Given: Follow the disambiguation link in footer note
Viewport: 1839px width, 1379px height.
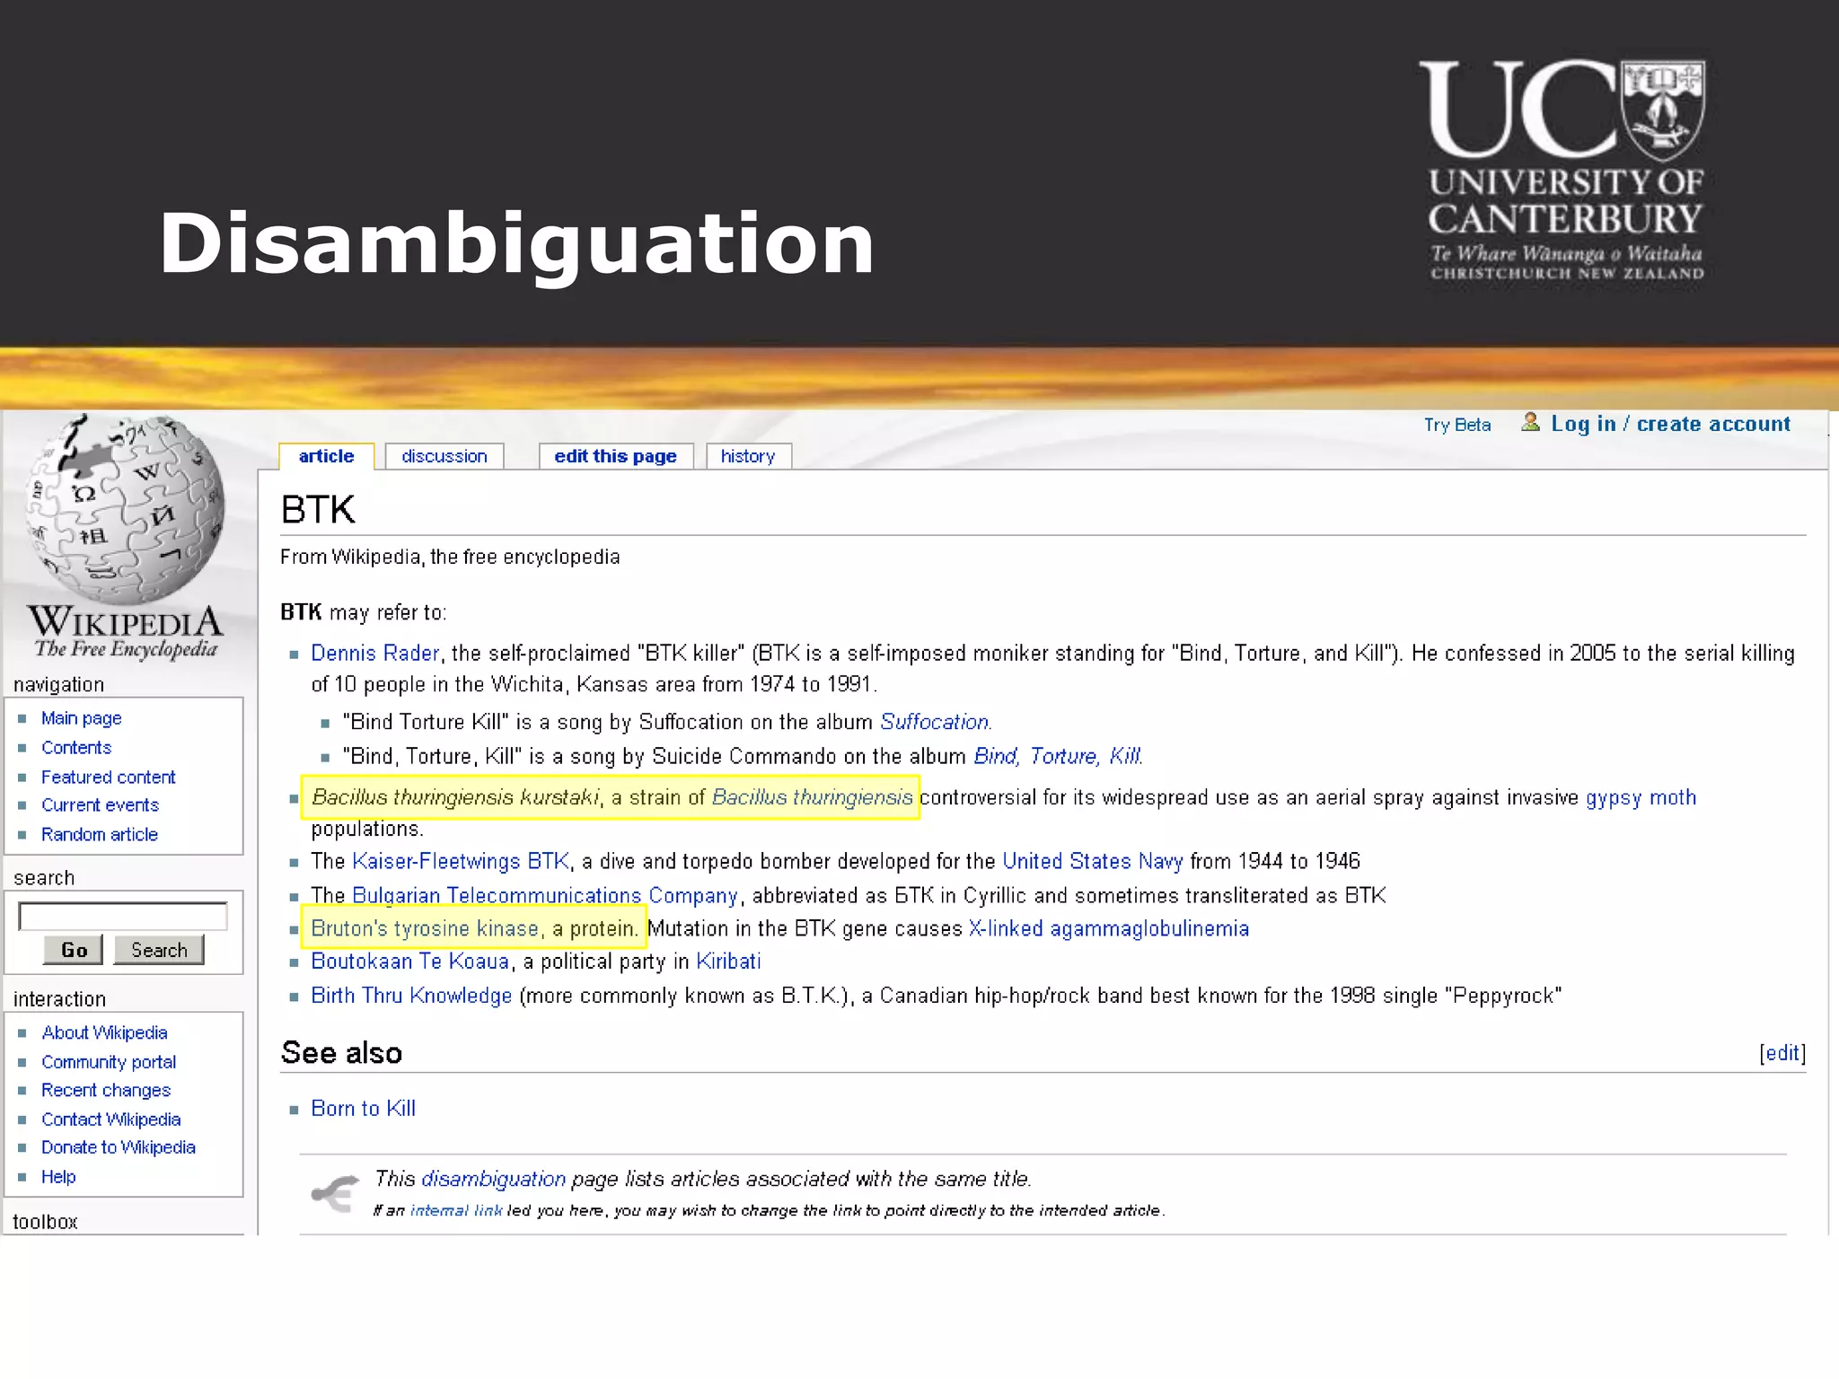Looking at the screenshot, I should pos(493,1179).
